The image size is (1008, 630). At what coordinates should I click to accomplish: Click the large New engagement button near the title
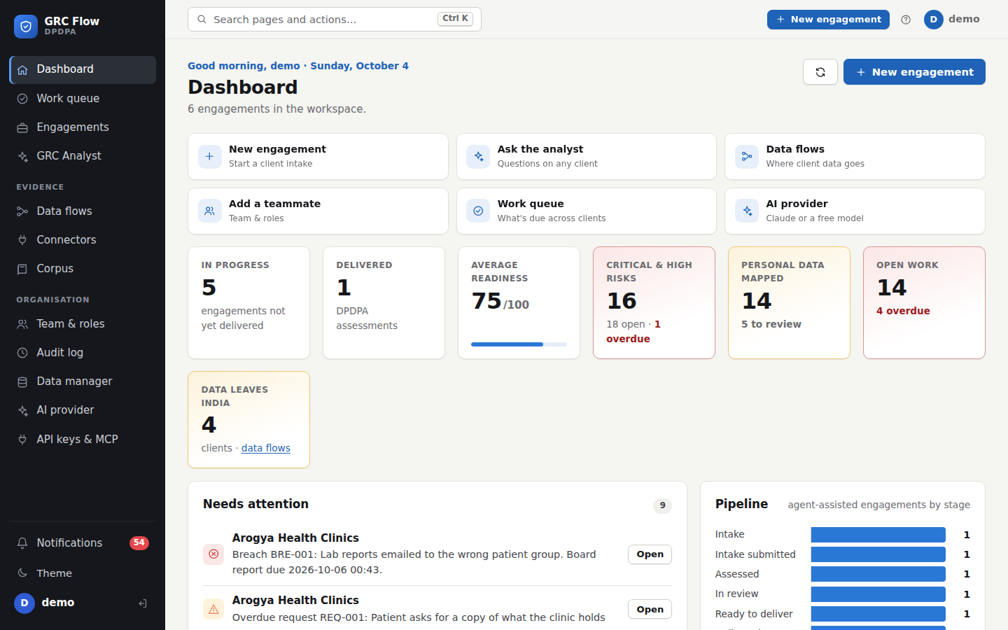[x=914, y=72]
